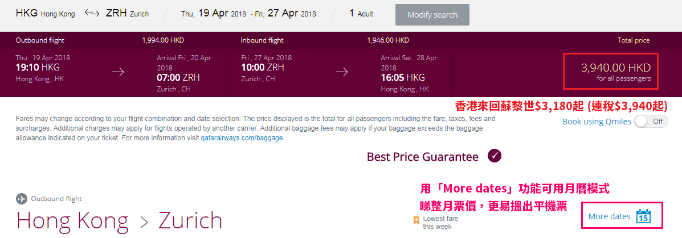Click the ZRH Zurich destination field

click(127, 14)
